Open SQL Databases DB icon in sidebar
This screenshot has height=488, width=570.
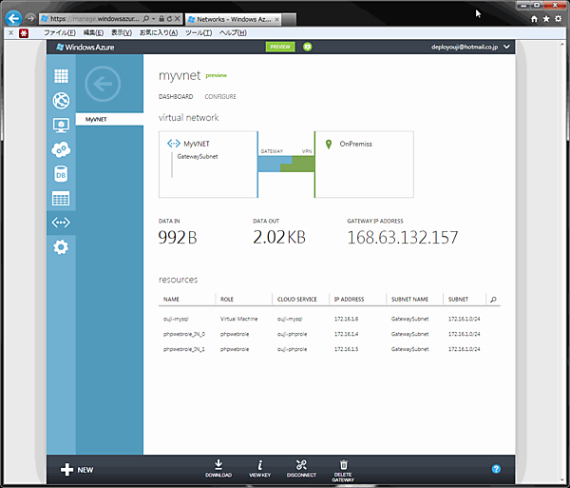pos(61,174)
